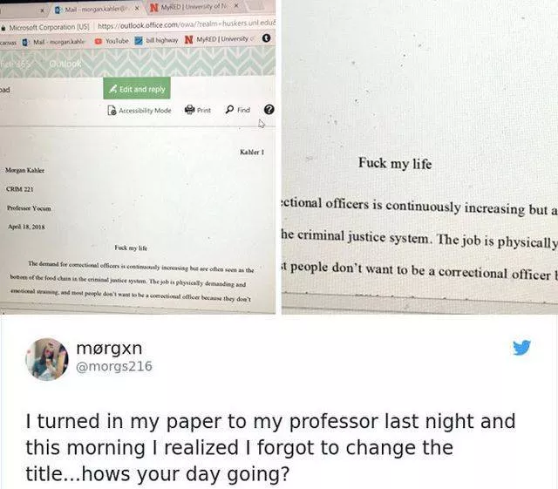Open the YouTube bookmark

pyautogui.click(x=112, y=41)
